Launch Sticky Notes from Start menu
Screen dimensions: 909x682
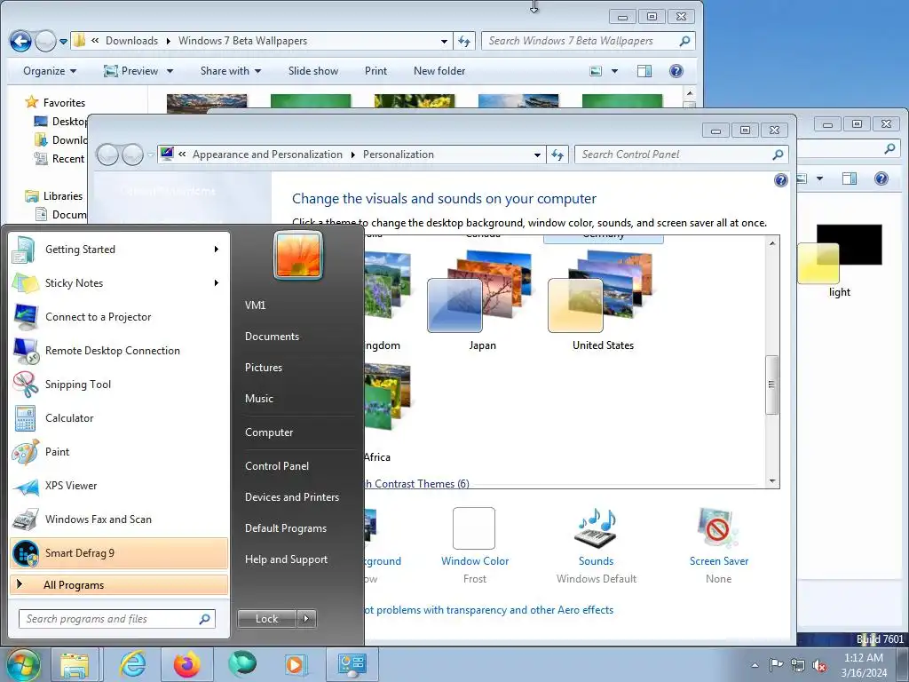click(x=119, y=283)
